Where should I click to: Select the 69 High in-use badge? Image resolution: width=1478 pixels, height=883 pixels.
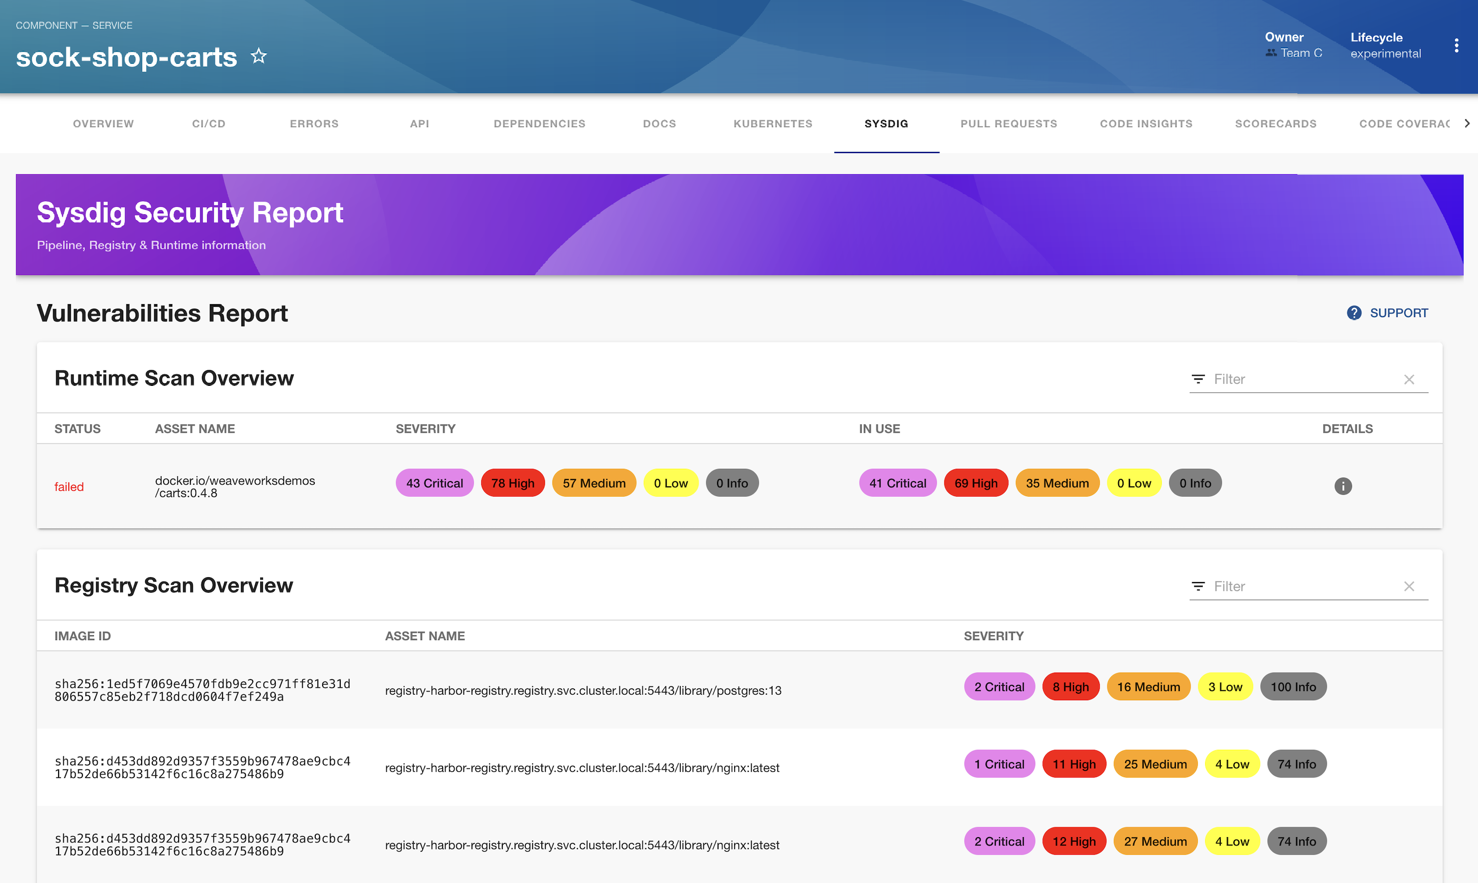(975, 483)
